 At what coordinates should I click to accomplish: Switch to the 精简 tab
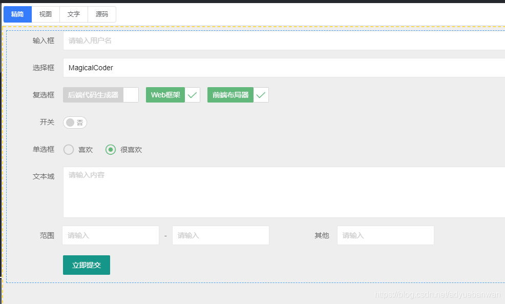point(17,14)
